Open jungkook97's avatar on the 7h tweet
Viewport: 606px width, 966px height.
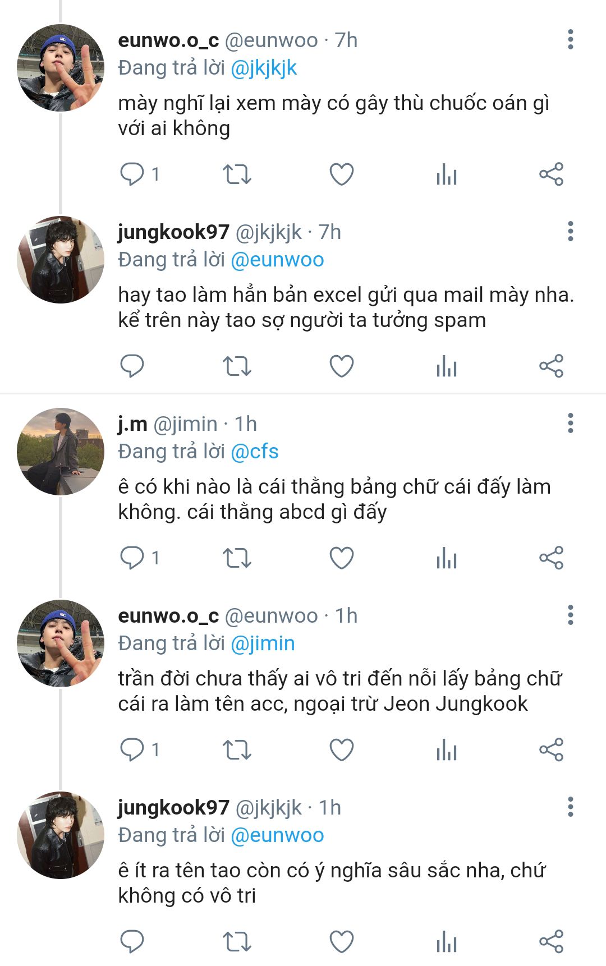coord(61,260)
